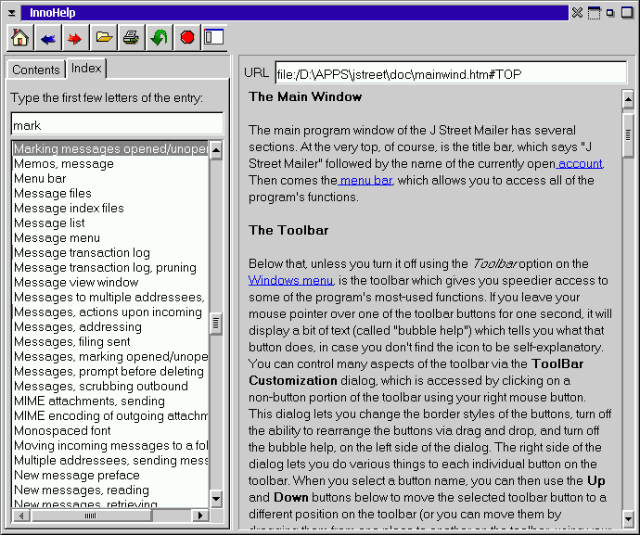Follow the 'account' hyperlink
This screenshot has width=640, height=535.
[580, 163]
